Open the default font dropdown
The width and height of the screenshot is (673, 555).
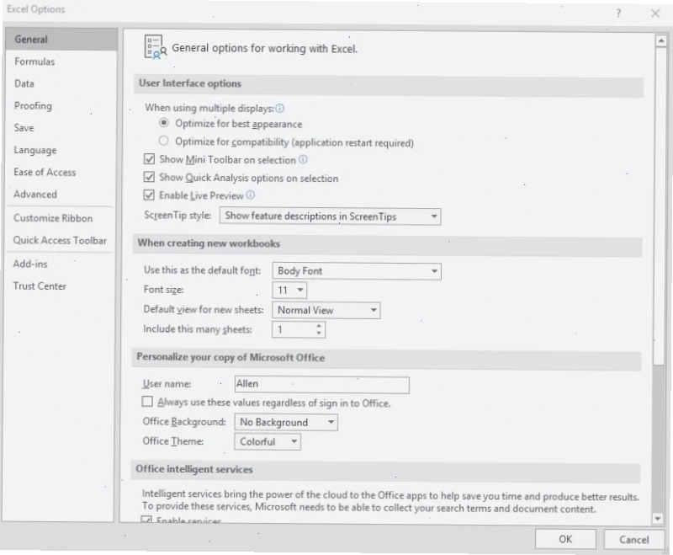point(357,271)
